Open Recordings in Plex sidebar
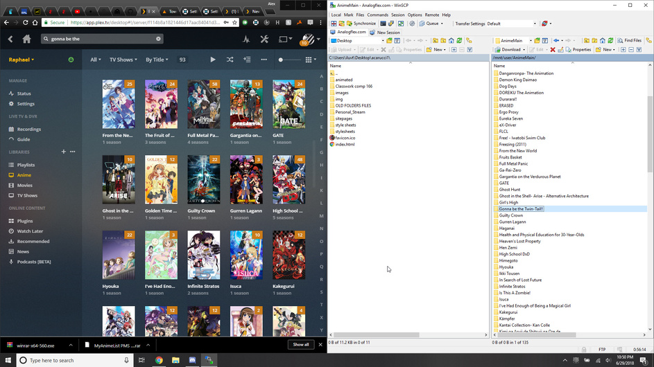Screen dimensions: 654x367 point(28,129)
